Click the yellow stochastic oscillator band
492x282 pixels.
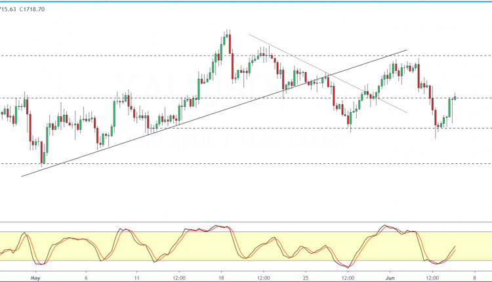246,246
